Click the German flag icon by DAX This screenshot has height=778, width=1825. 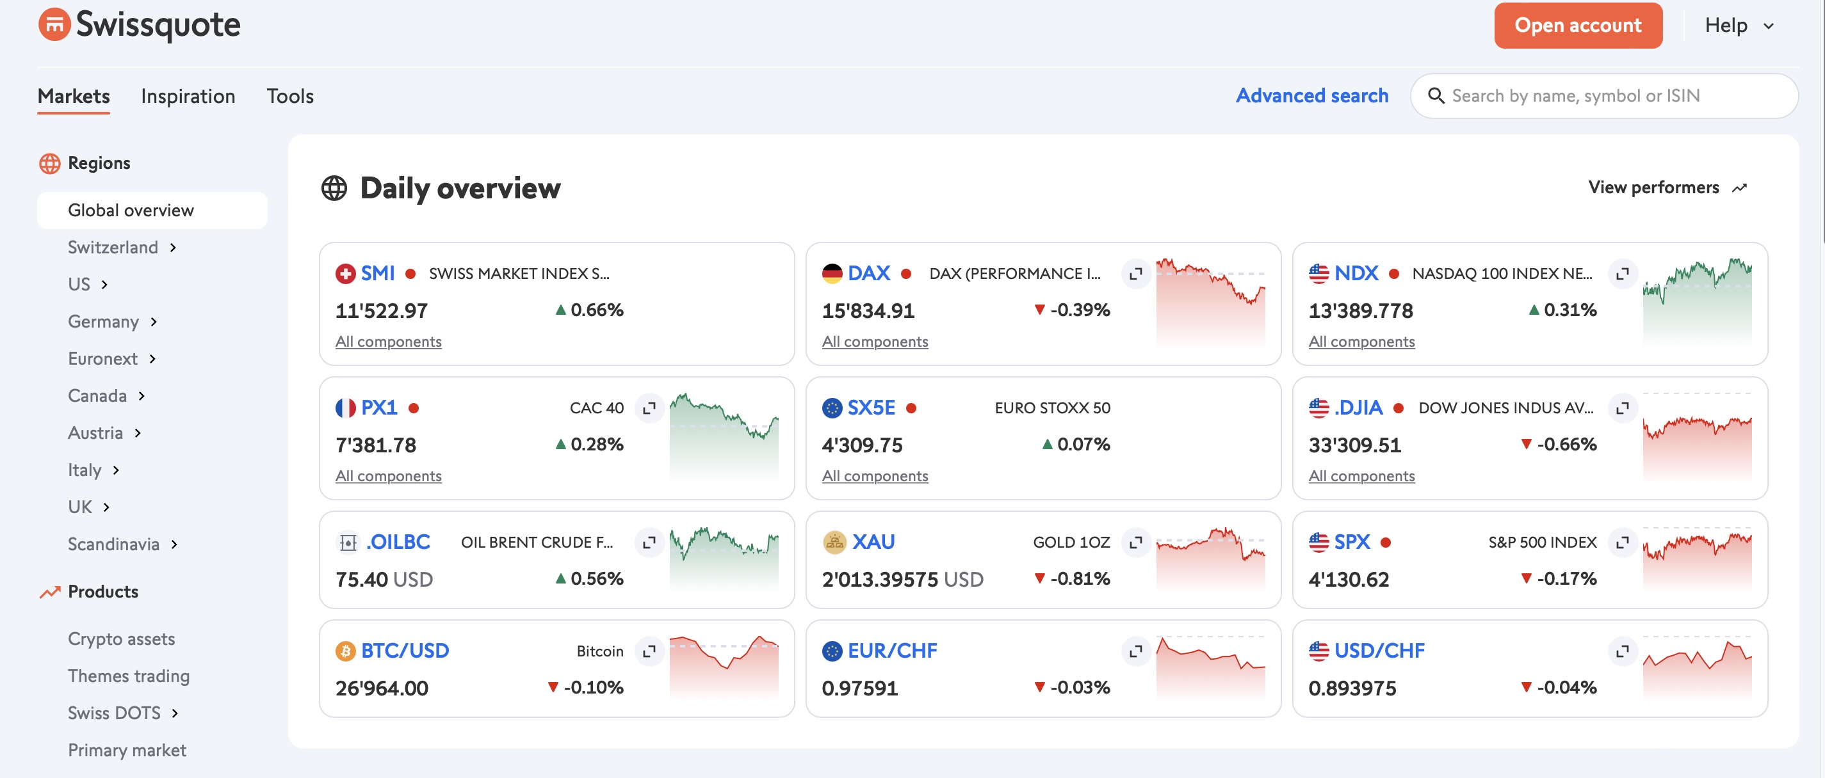point(832,274)
